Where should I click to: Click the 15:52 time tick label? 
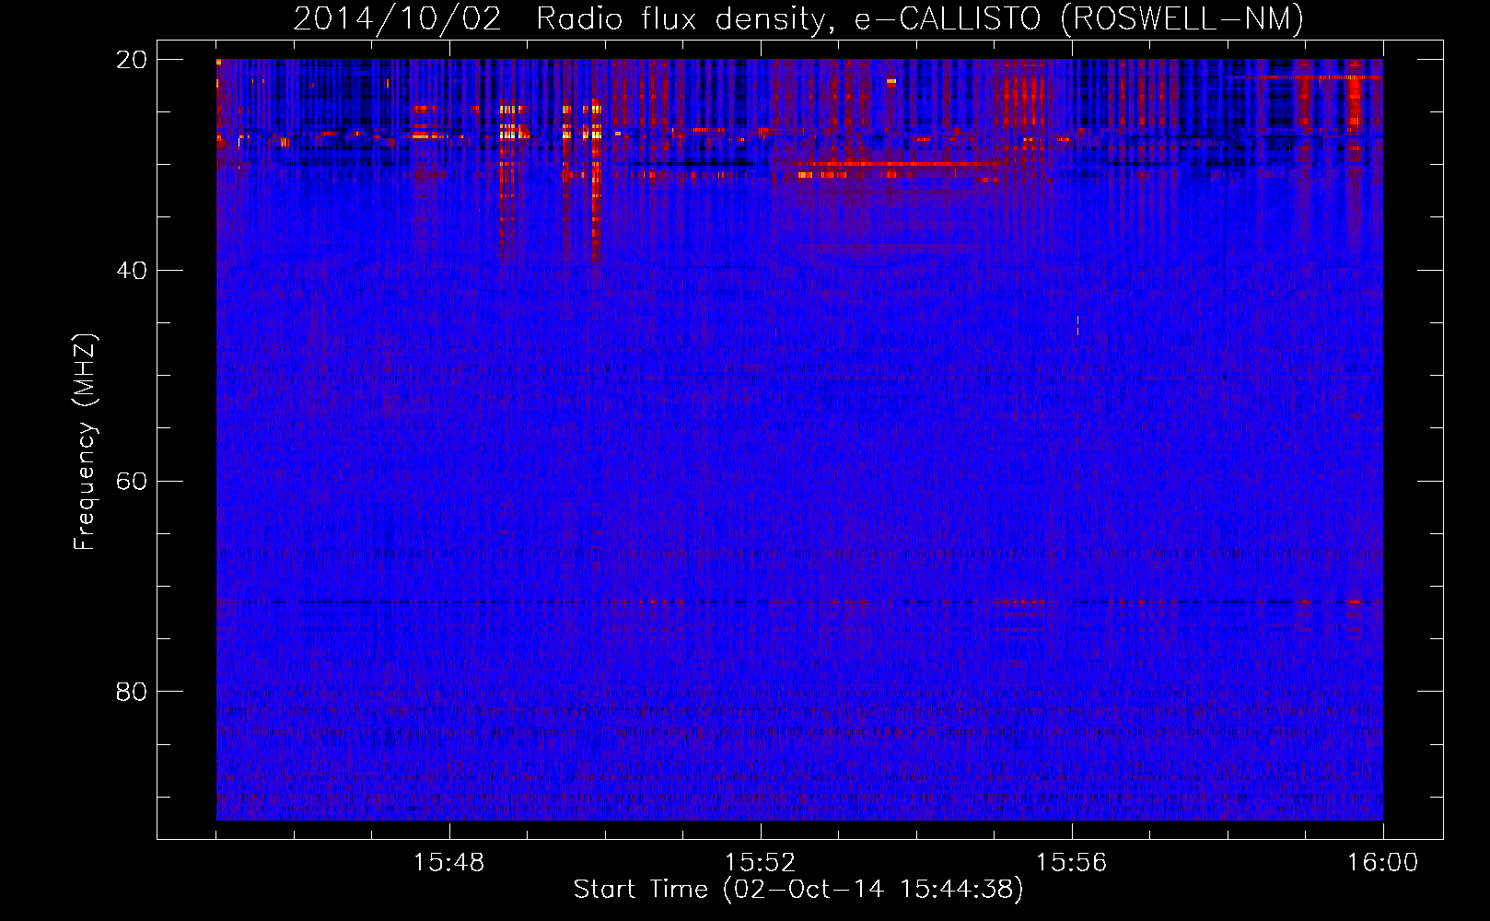pyautogui.click(x=761, y=863)
